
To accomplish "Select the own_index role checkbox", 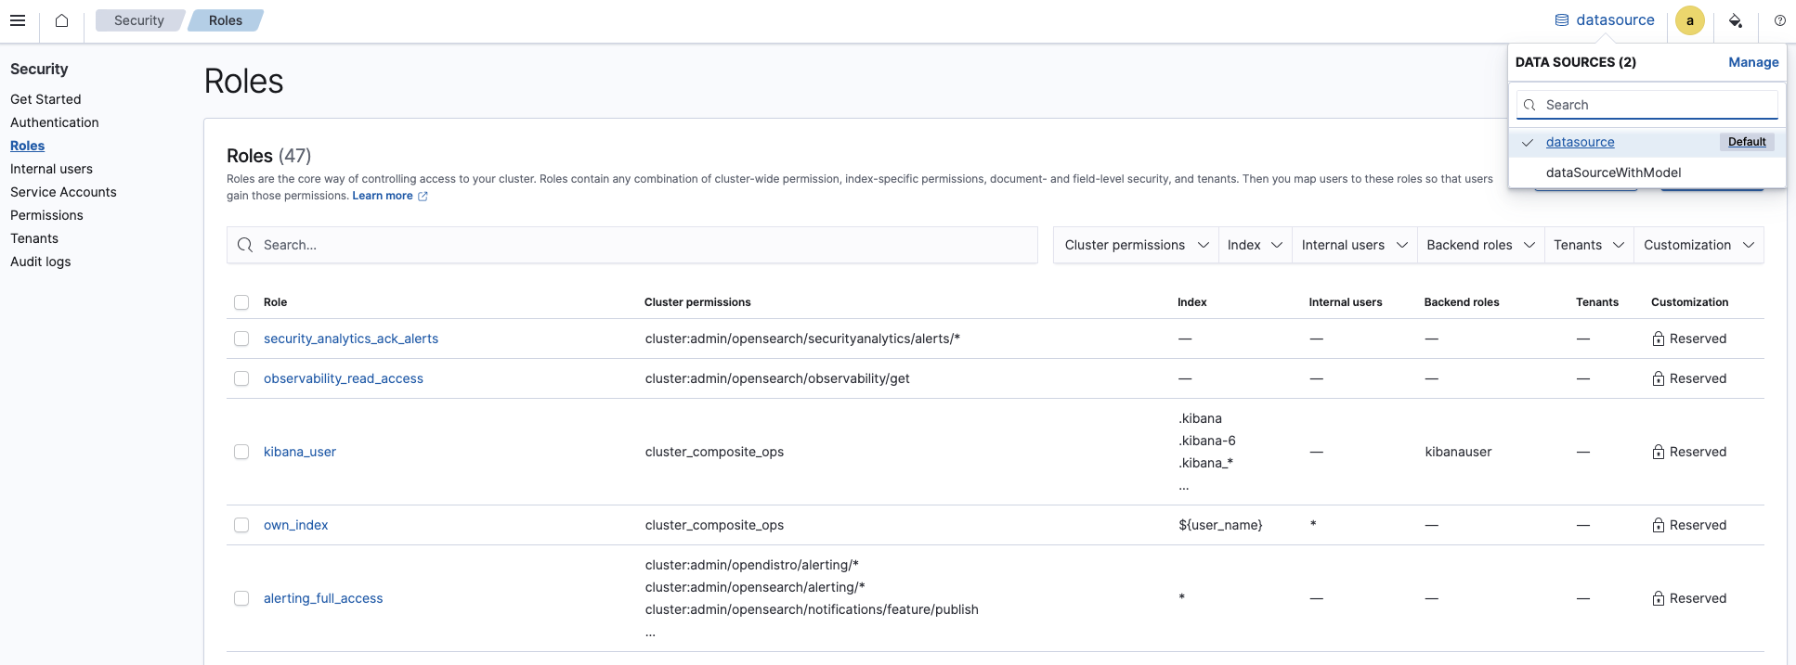I will (x=241, y=525).
